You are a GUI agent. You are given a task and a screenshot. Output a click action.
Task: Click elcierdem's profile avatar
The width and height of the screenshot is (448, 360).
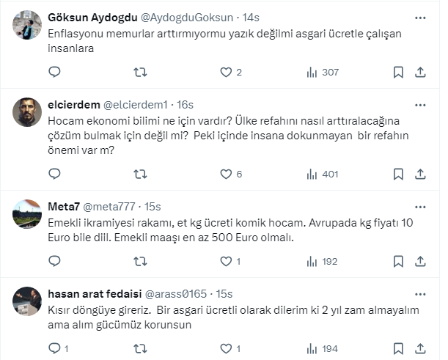(x=28, y=112)
